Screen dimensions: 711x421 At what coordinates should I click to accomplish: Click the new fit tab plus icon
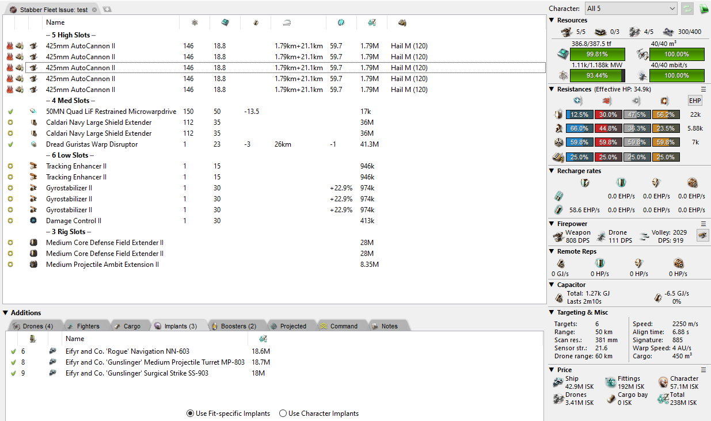pyautogui.click(x=107, y=10)
